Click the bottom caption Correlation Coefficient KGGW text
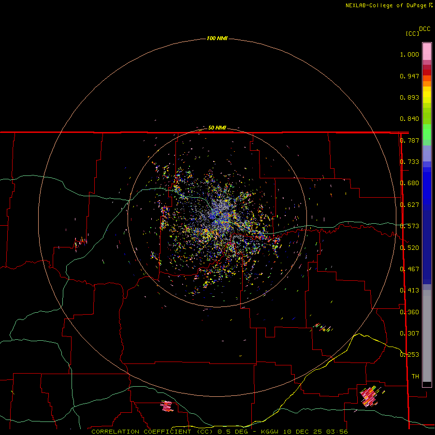The height and width of the screenshot is (435, 435). [x=219, y=432]
